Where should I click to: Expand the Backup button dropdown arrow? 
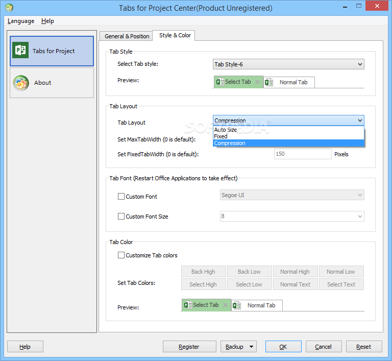(x=252, y=347)
